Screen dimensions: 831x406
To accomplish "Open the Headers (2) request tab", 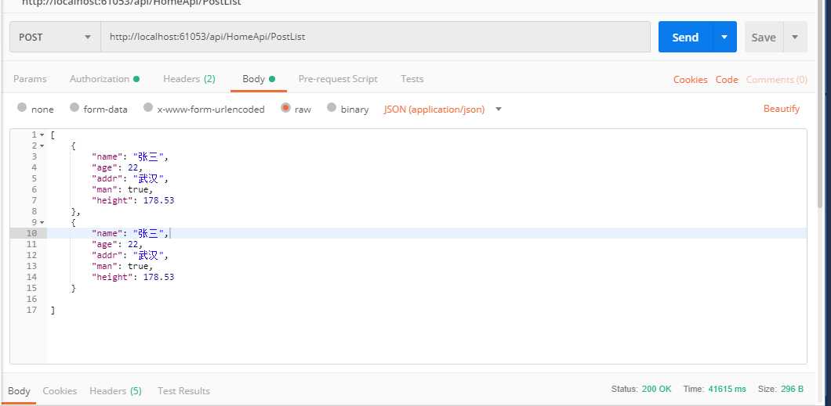I will (189, 79).
